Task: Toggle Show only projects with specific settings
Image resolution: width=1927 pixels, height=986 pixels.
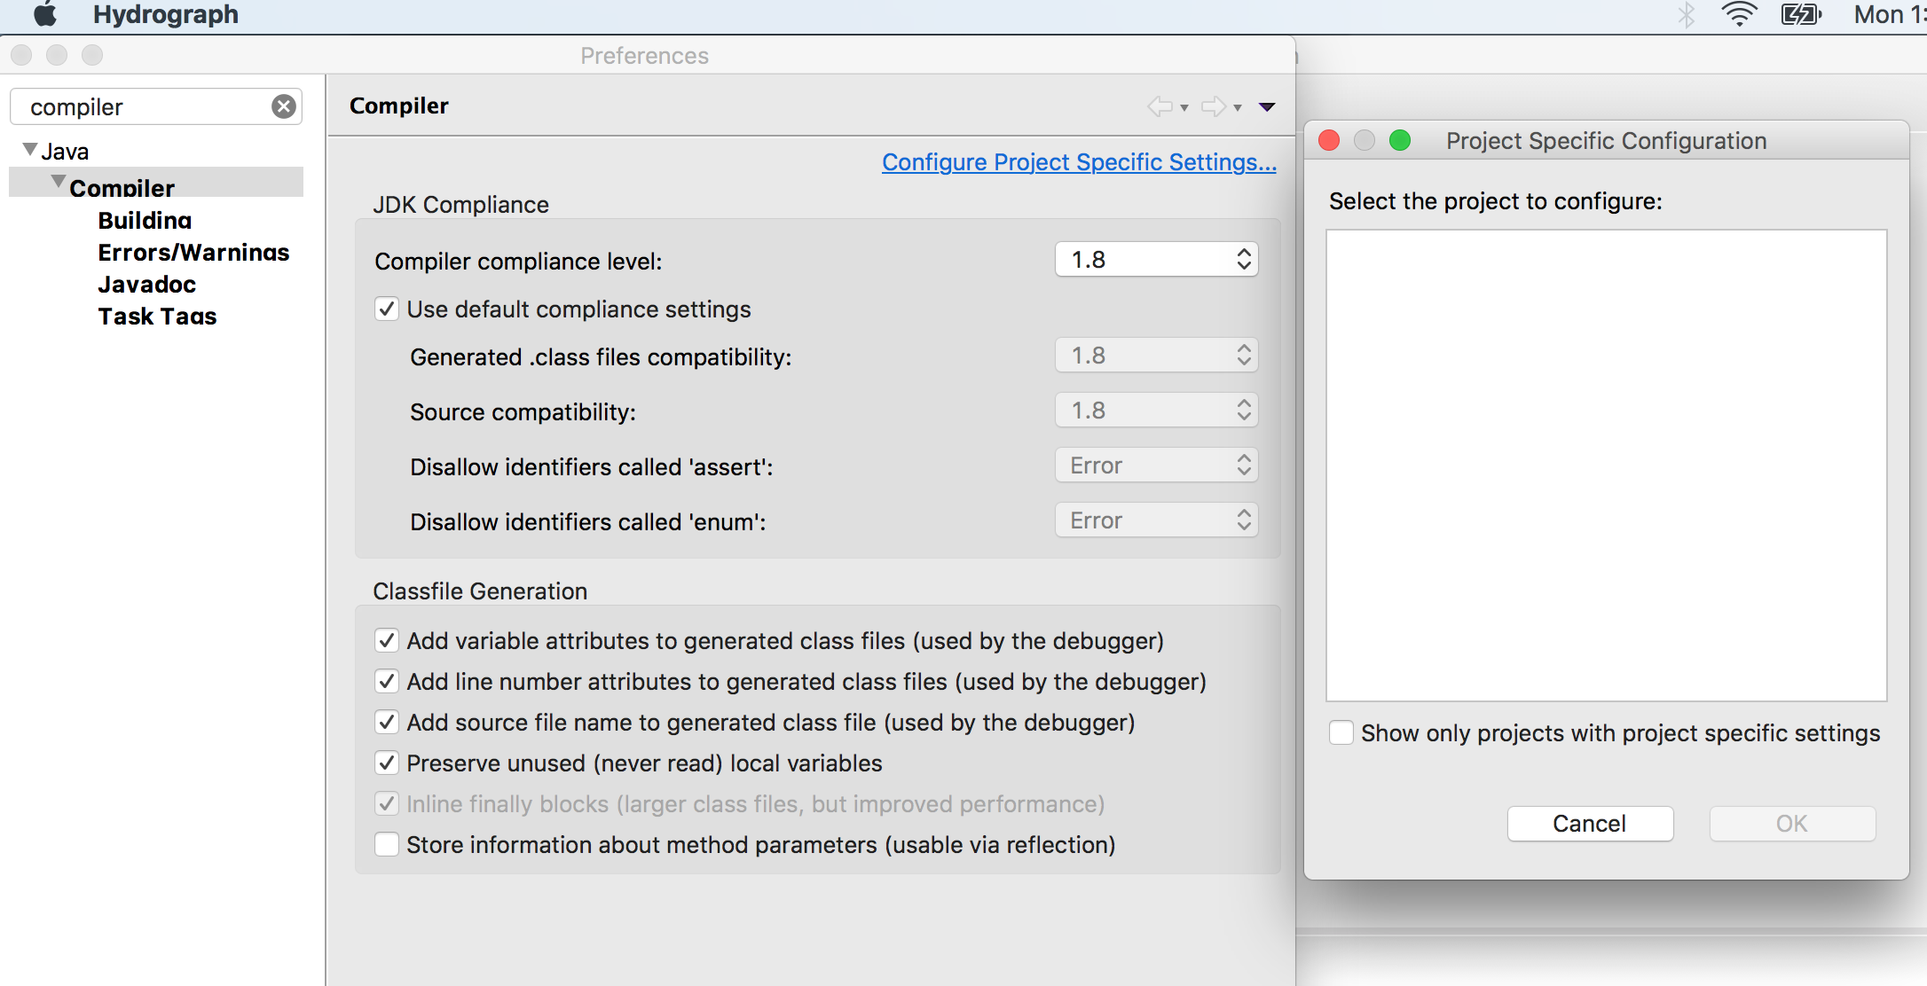Action: tap(1341, 733)
